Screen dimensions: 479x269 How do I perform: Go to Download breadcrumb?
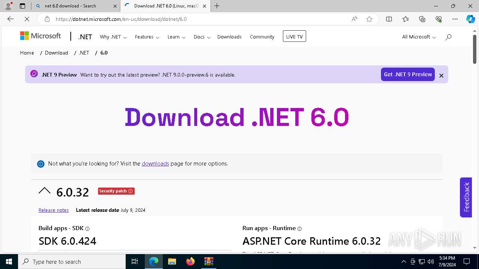point(57,53)
